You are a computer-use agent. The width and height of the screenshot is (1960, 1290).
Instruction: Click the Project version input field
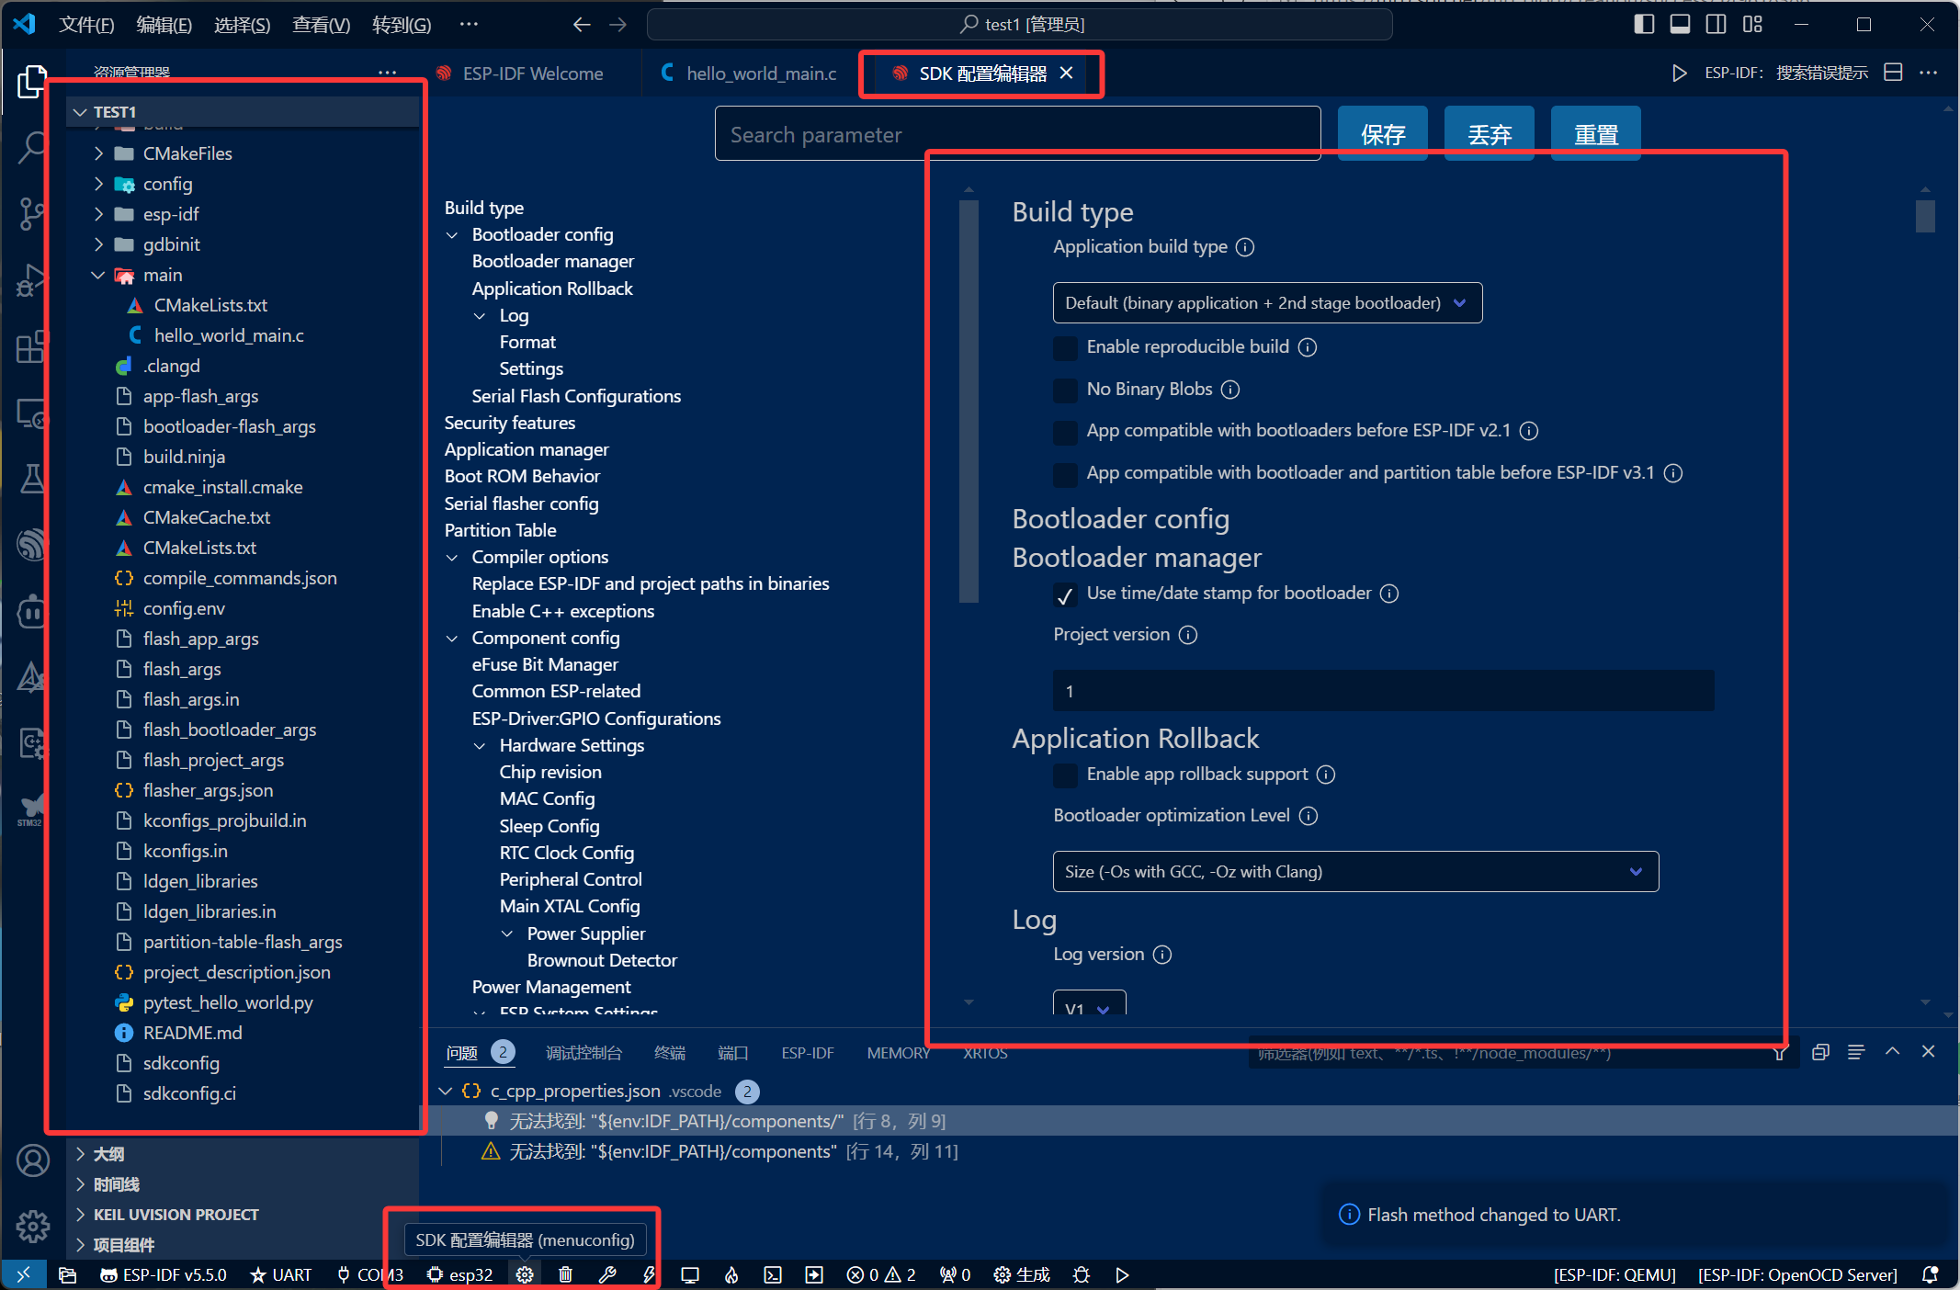1383,691
